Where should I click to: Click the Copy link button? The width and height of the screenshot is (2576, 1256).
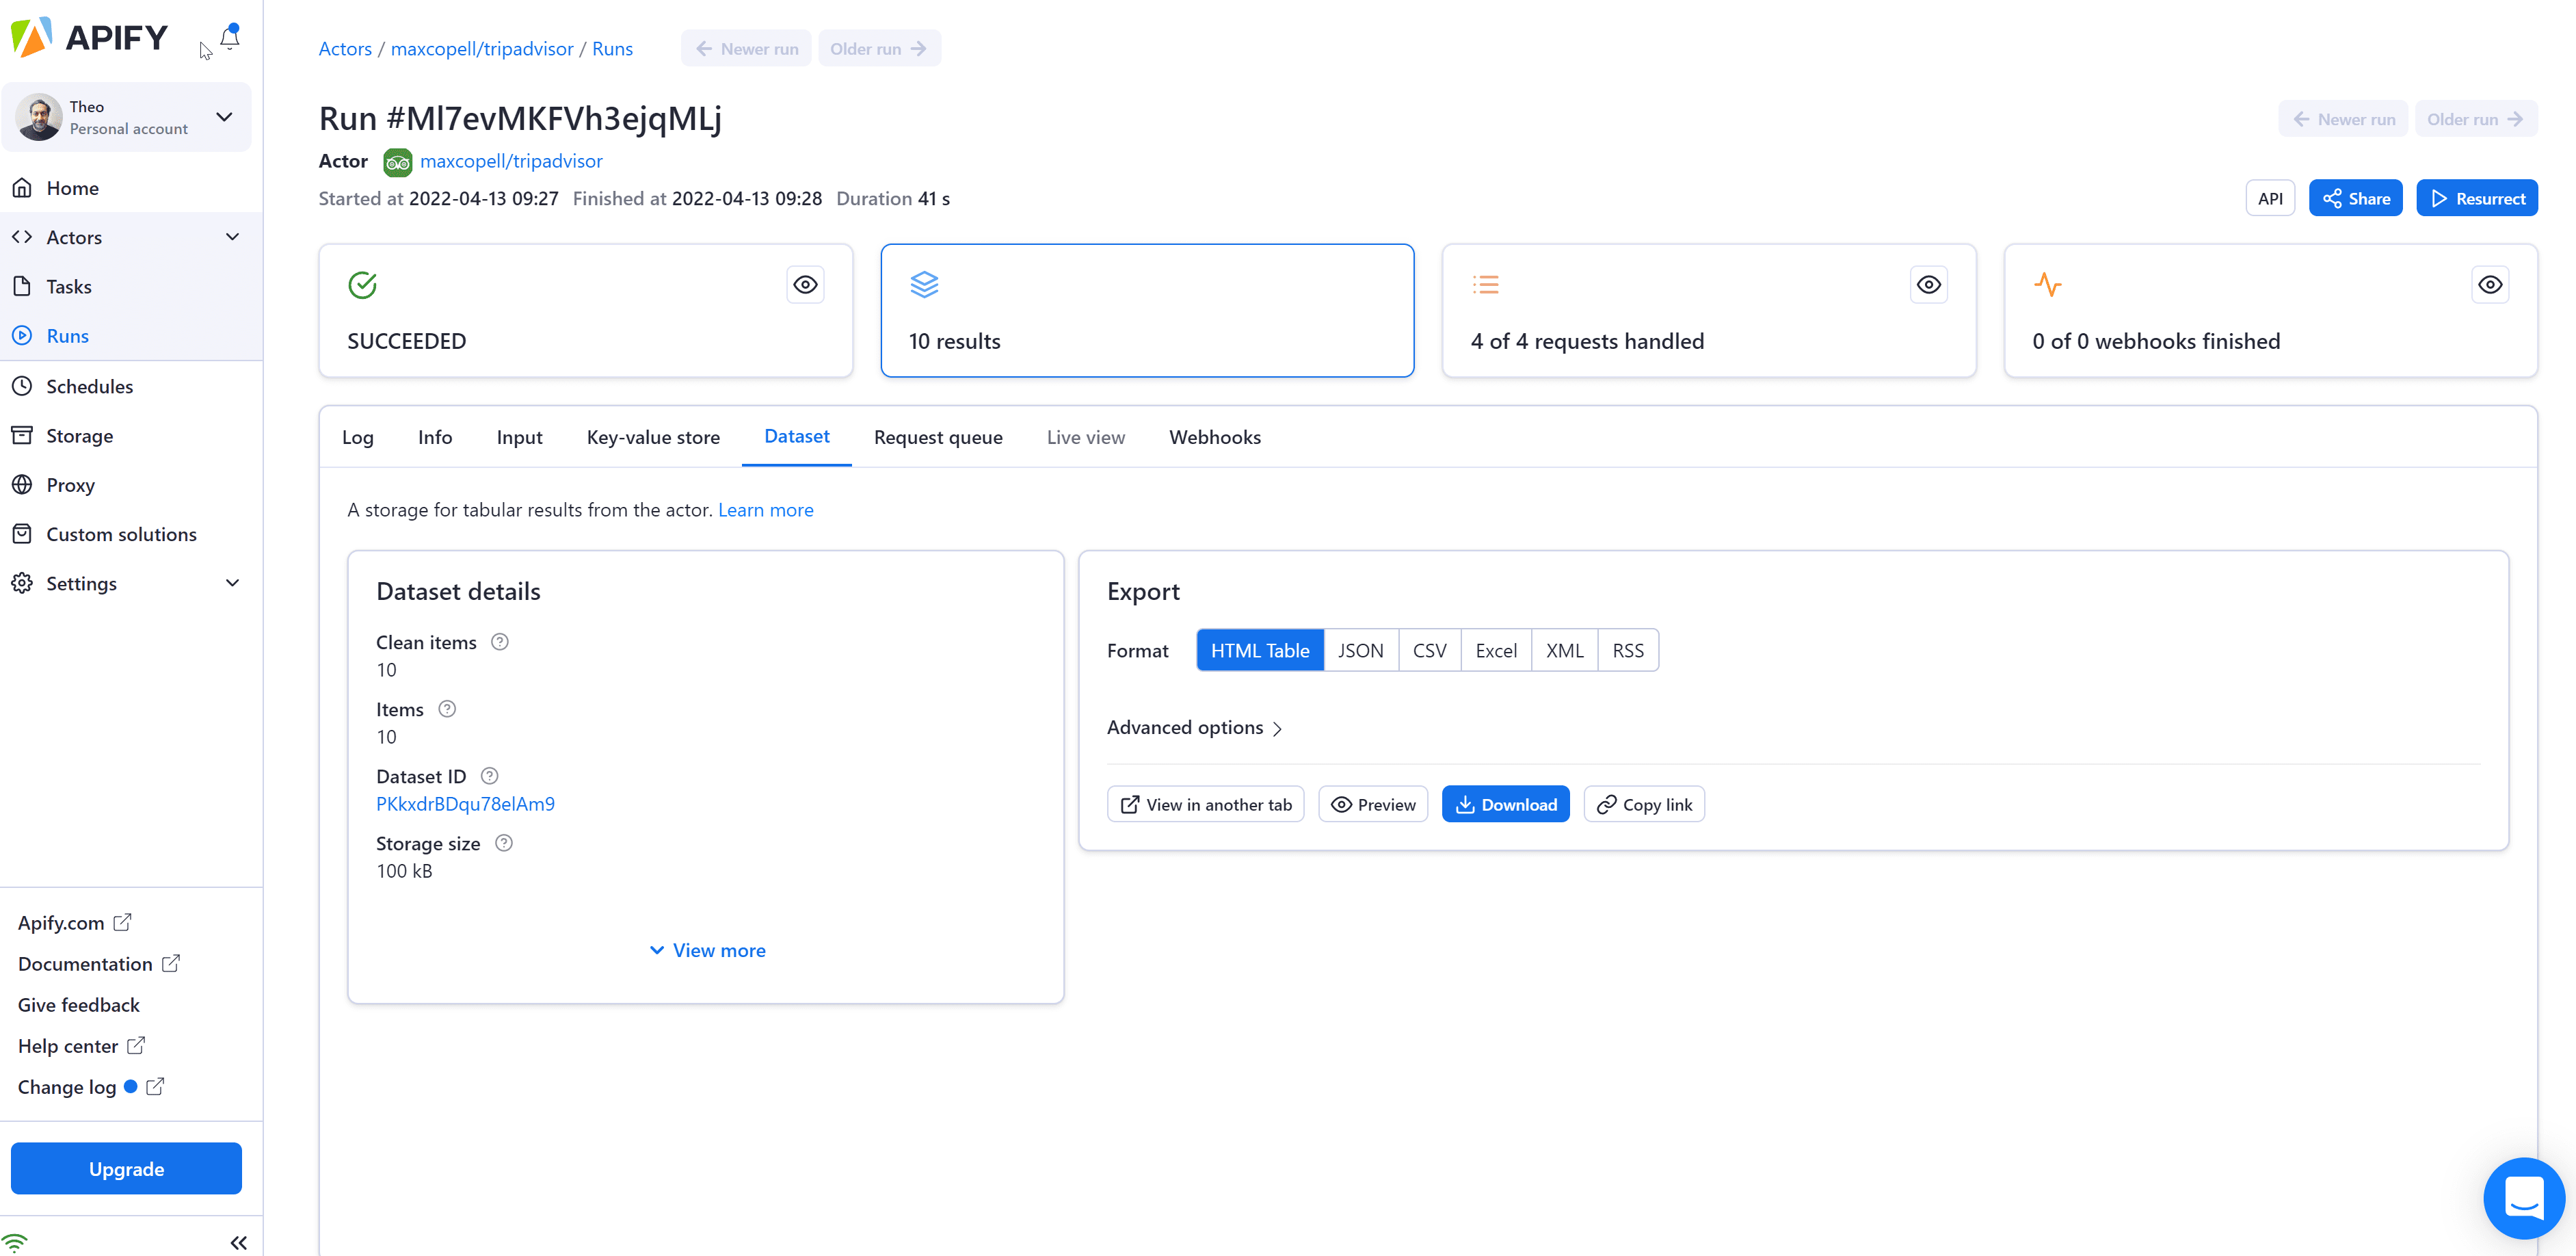click(x=1644, y=804)
